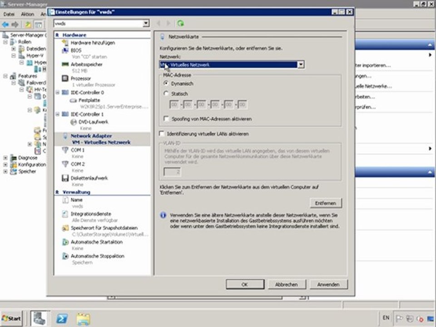This screenshot has height=327, width=436.
Task: Click OK to confirm settings
Action: coord(245,284)
